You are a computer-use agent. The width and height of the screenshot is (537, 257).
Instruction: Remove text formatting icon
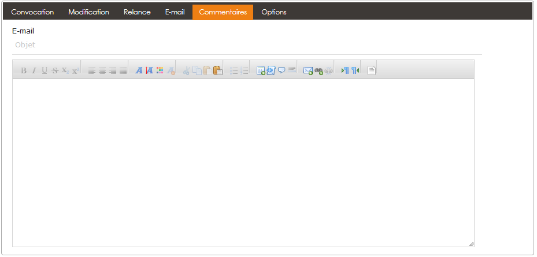pyautogui.click(x=171, y=70)
